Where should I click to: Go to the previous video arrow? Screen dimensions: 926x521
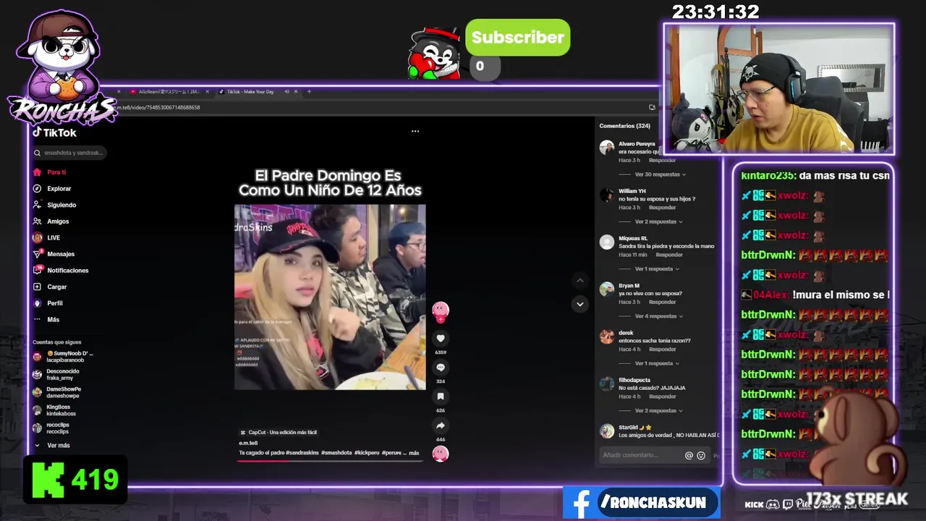coord(579,280)
